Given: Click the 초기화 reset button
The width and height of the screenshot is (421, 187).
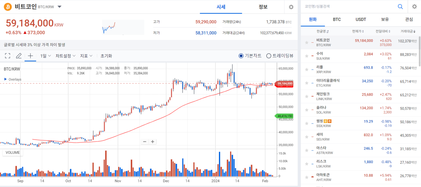Looking at the screenshot, I should click(x=106, y=56).
